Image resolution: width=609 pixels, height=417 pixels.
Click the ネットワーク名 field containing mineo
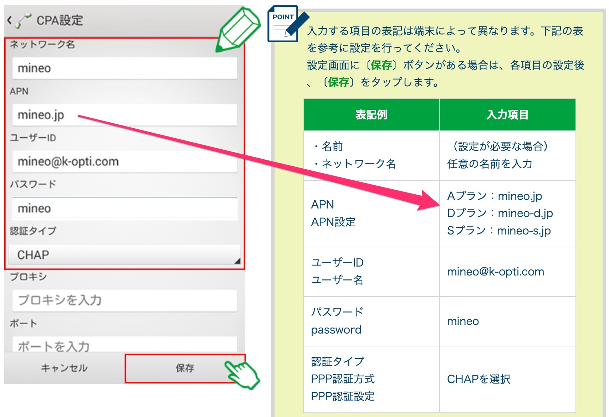tap(124, 68)
